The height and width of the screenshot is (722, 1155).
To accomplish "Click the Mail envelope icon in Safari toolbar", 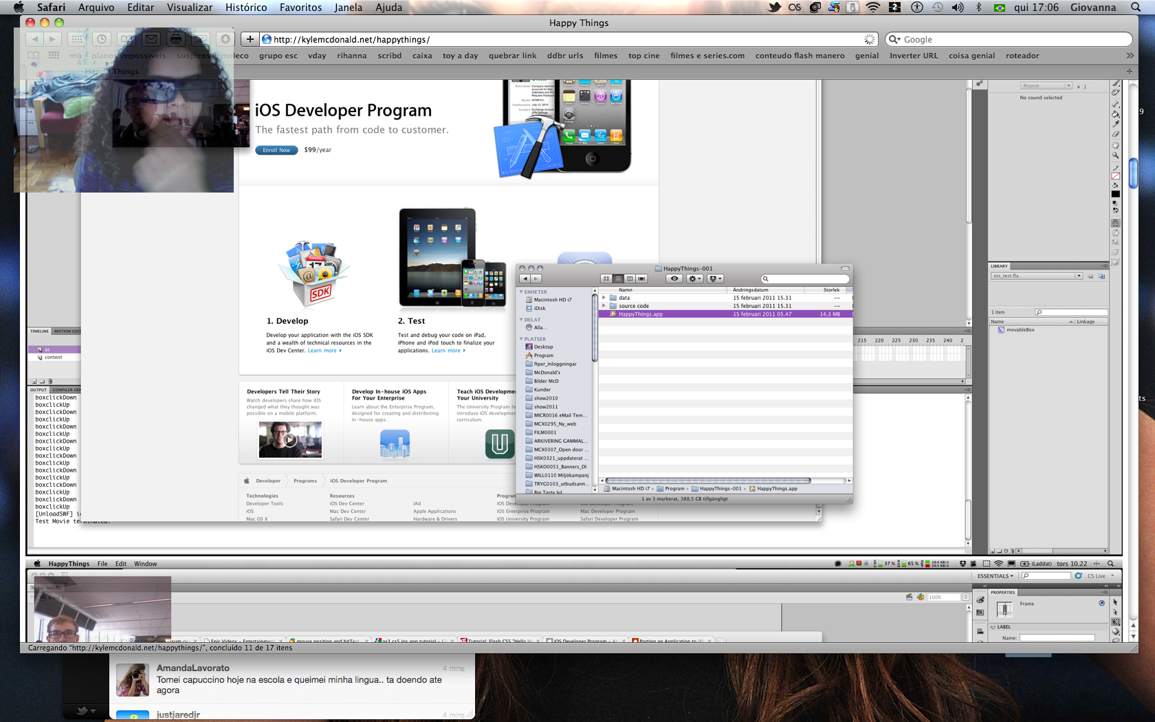I will [x=151, y=39].
